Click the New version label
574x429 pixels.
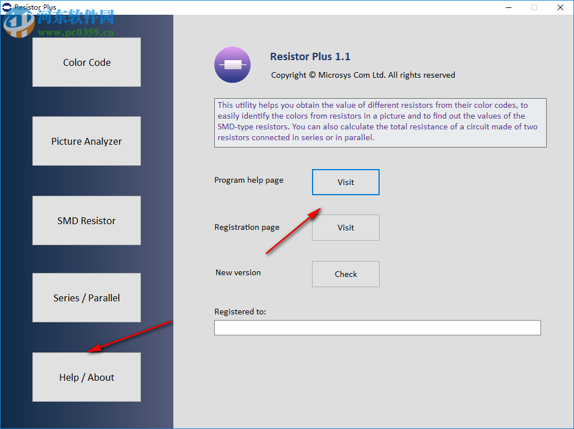238,272
